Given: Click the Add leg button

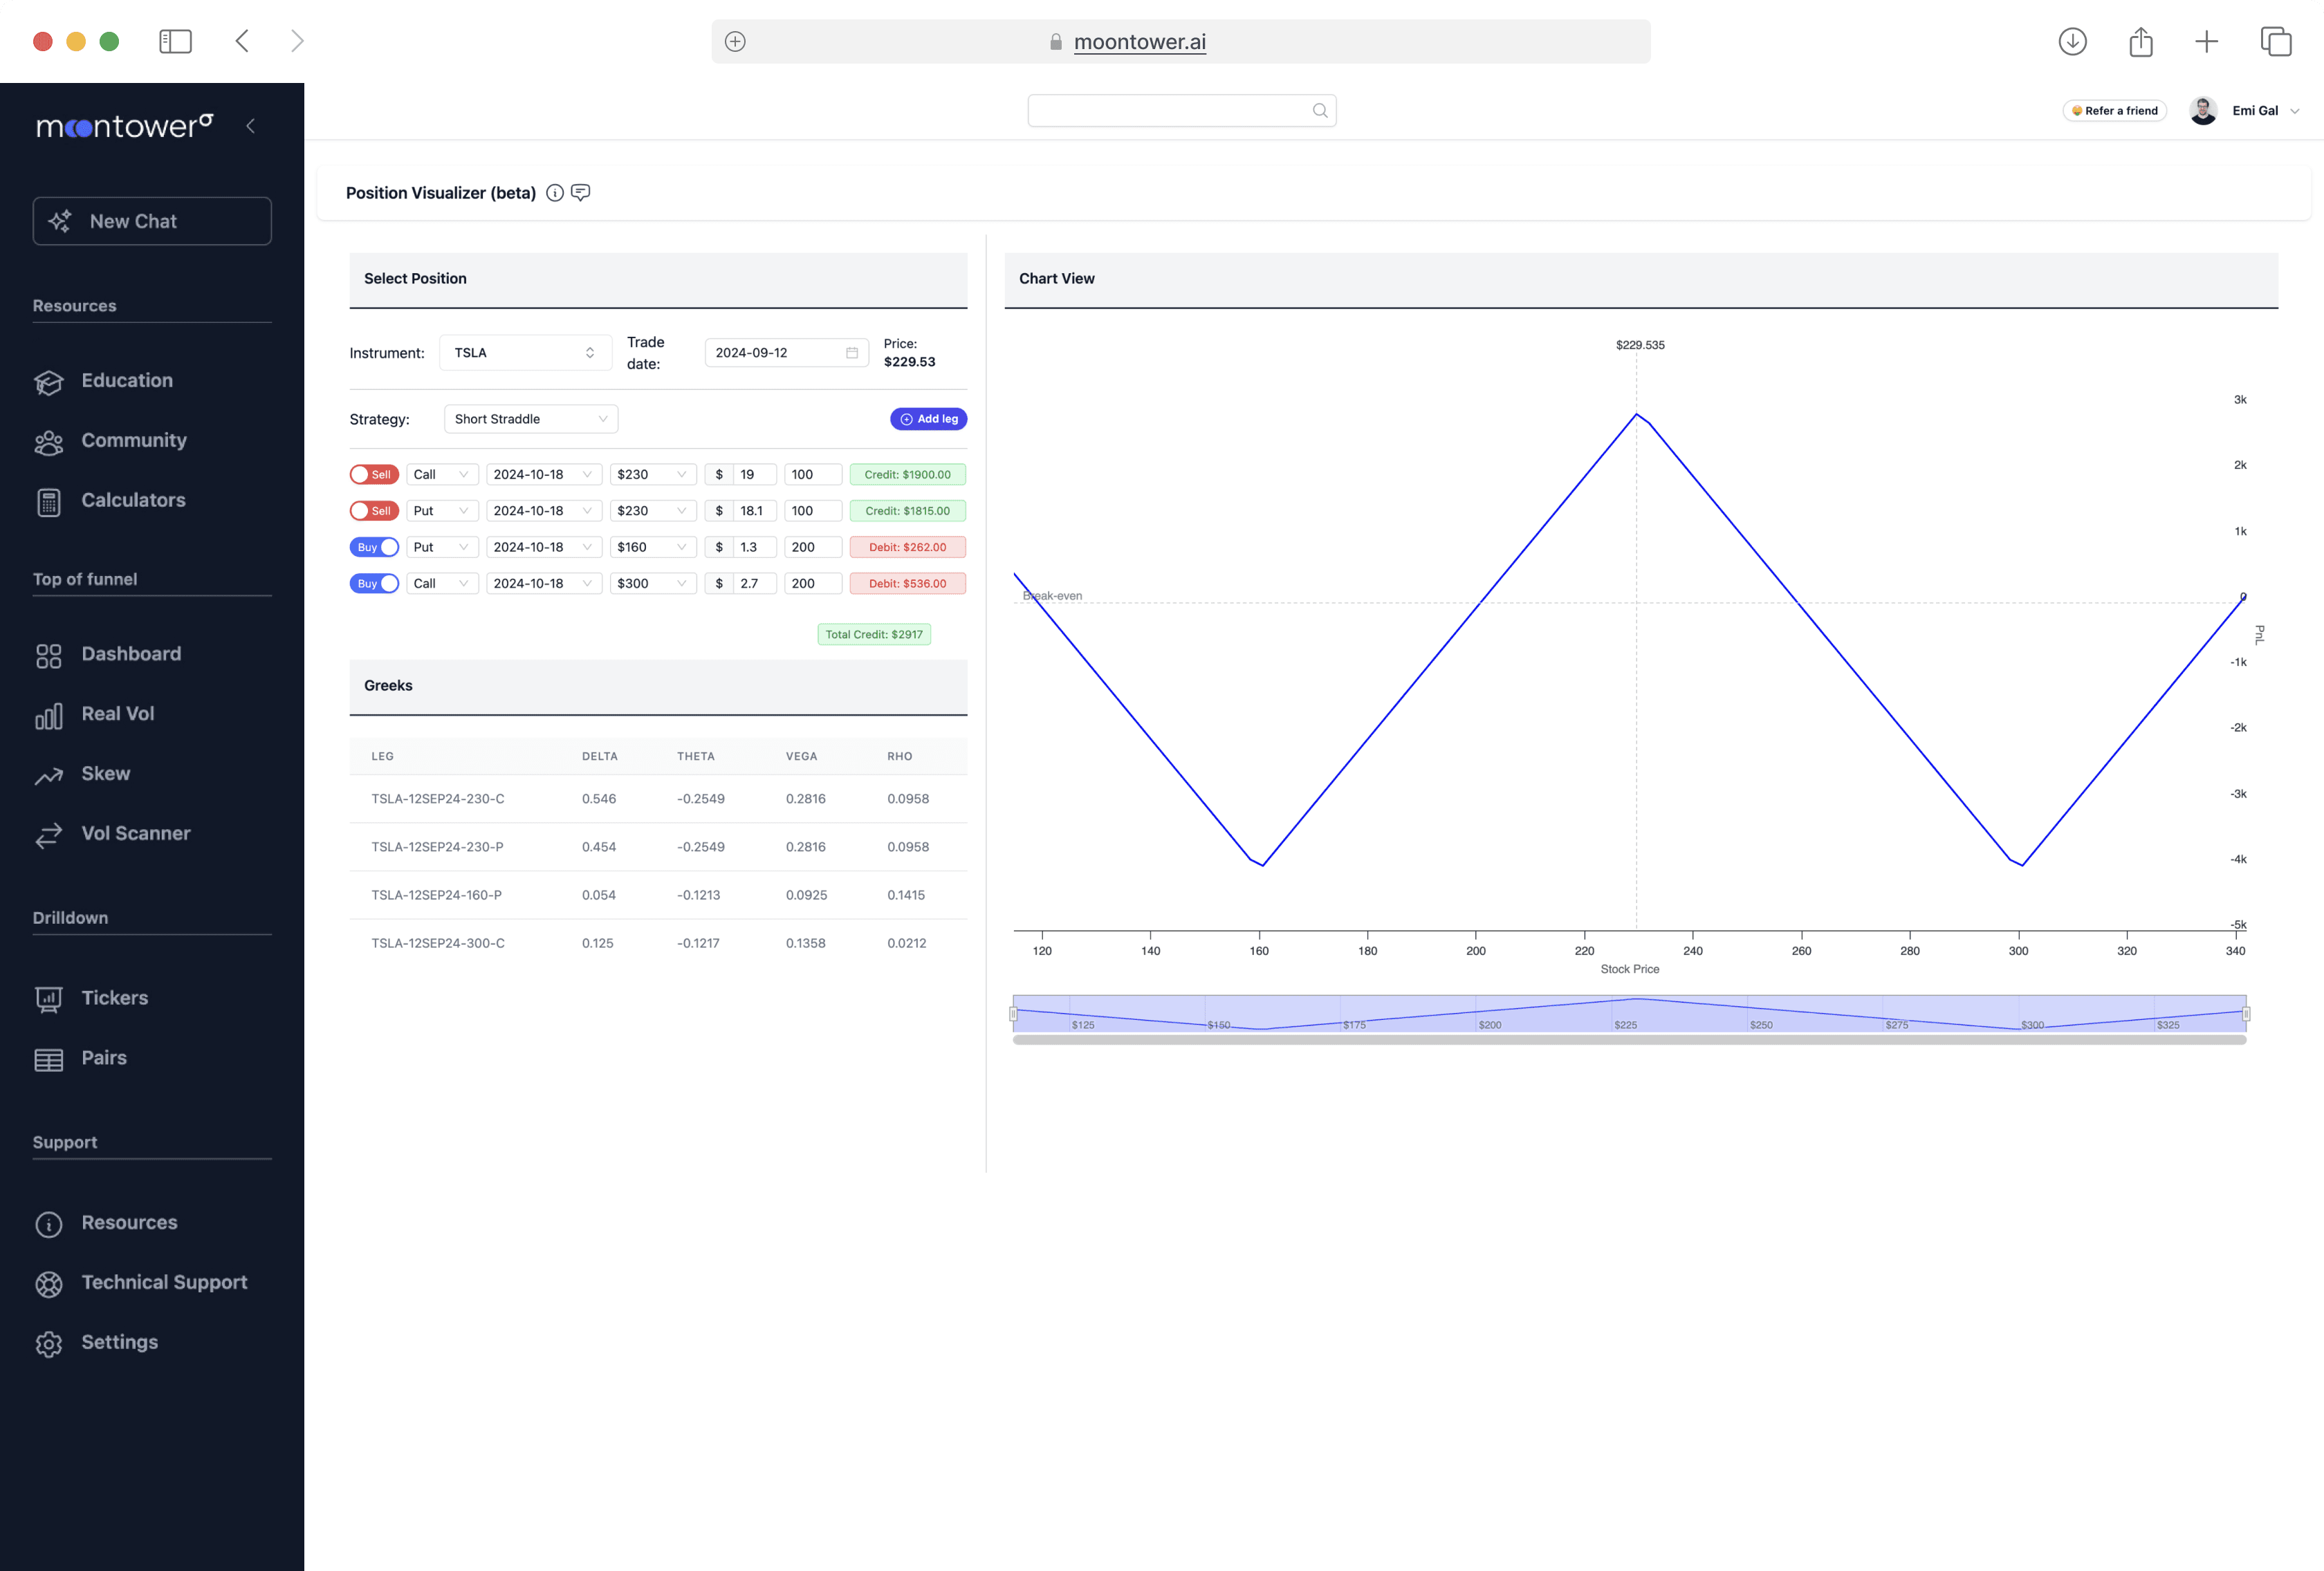Looking at the screenshot, I should click(x=928, y=419).
